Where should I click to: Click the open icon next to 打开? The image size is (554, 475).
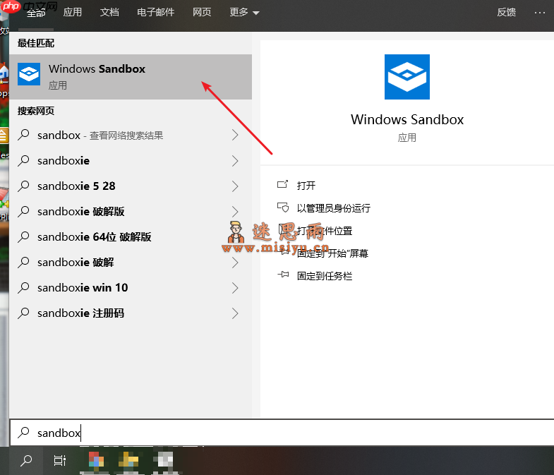click(283, 184)
